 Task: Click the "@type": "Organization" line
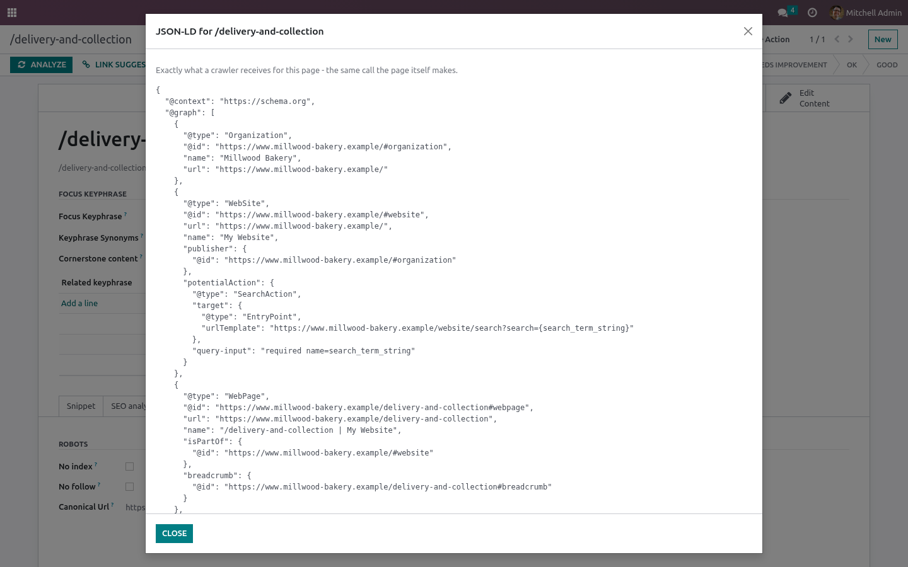[x=238, y=135]
